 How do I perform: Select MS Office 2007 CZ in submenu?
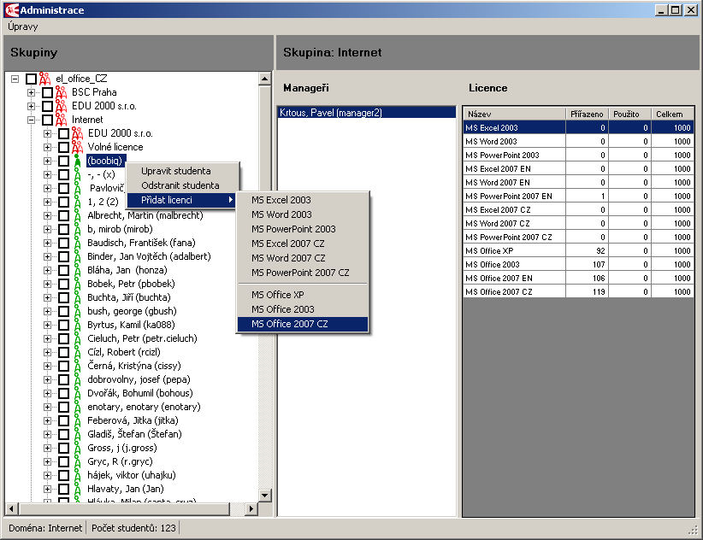303,324
